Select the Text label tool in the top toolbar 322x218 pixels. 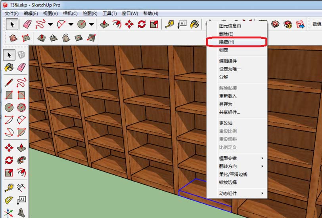point(182,24)
